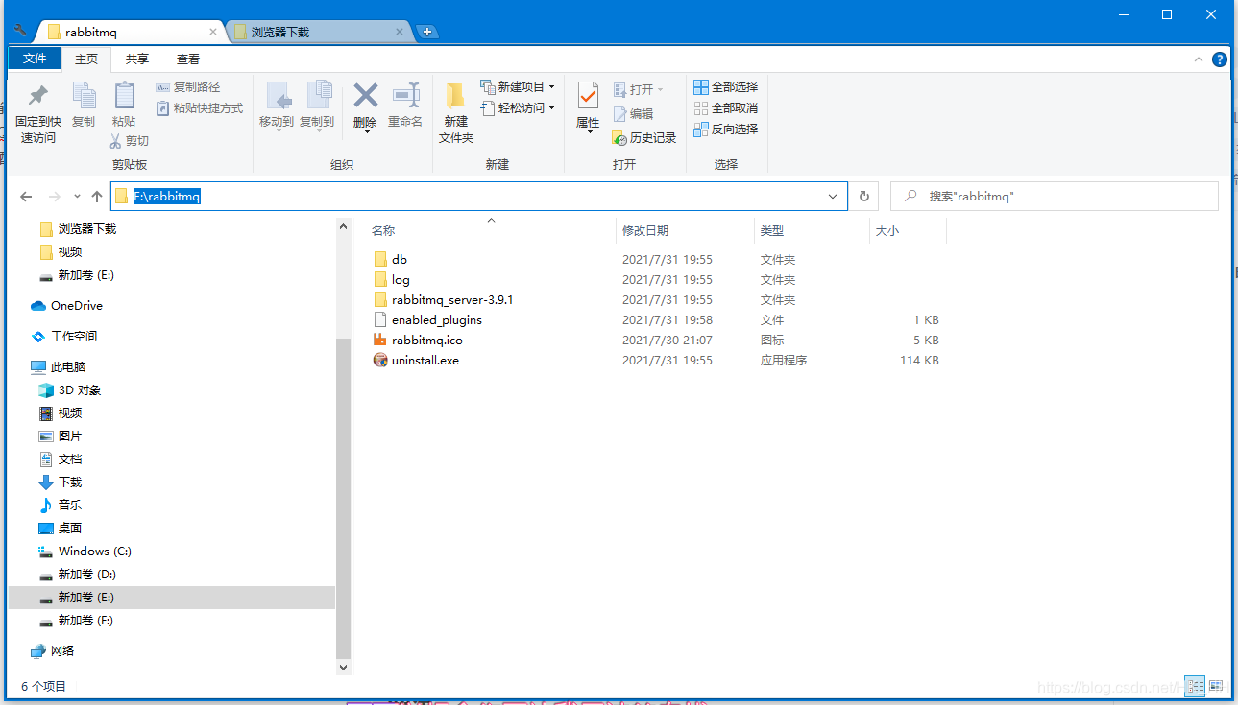
Task: Click the search rabbitmq box
Action: [x=1054, y=196]
